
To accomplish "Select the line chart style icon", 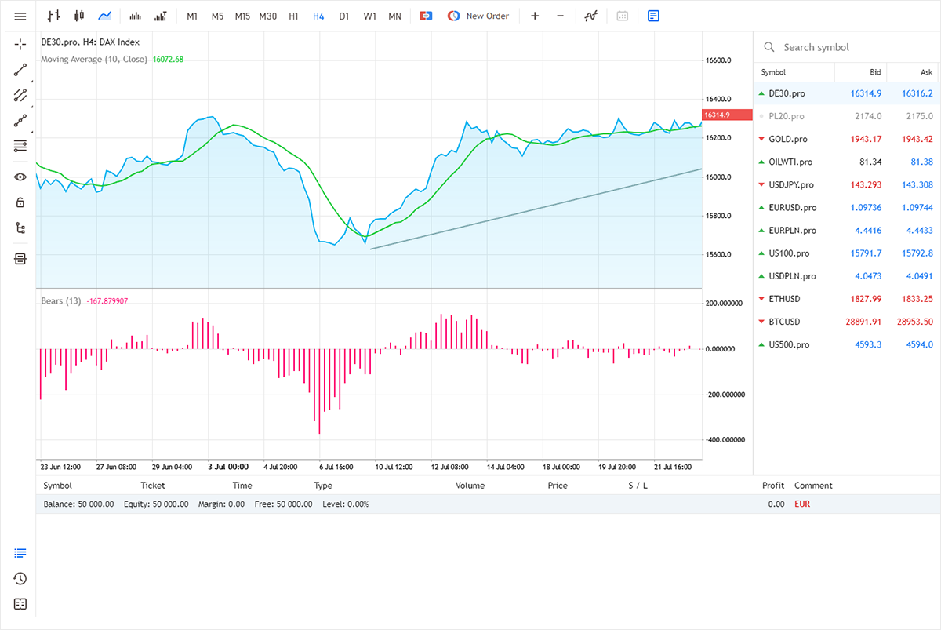I will [x=104, y=16].
